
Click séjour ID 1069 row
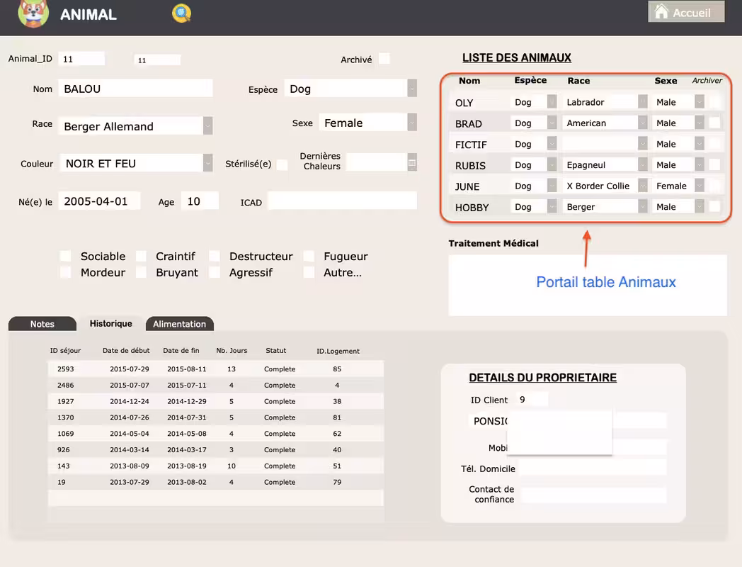point(215,433)
